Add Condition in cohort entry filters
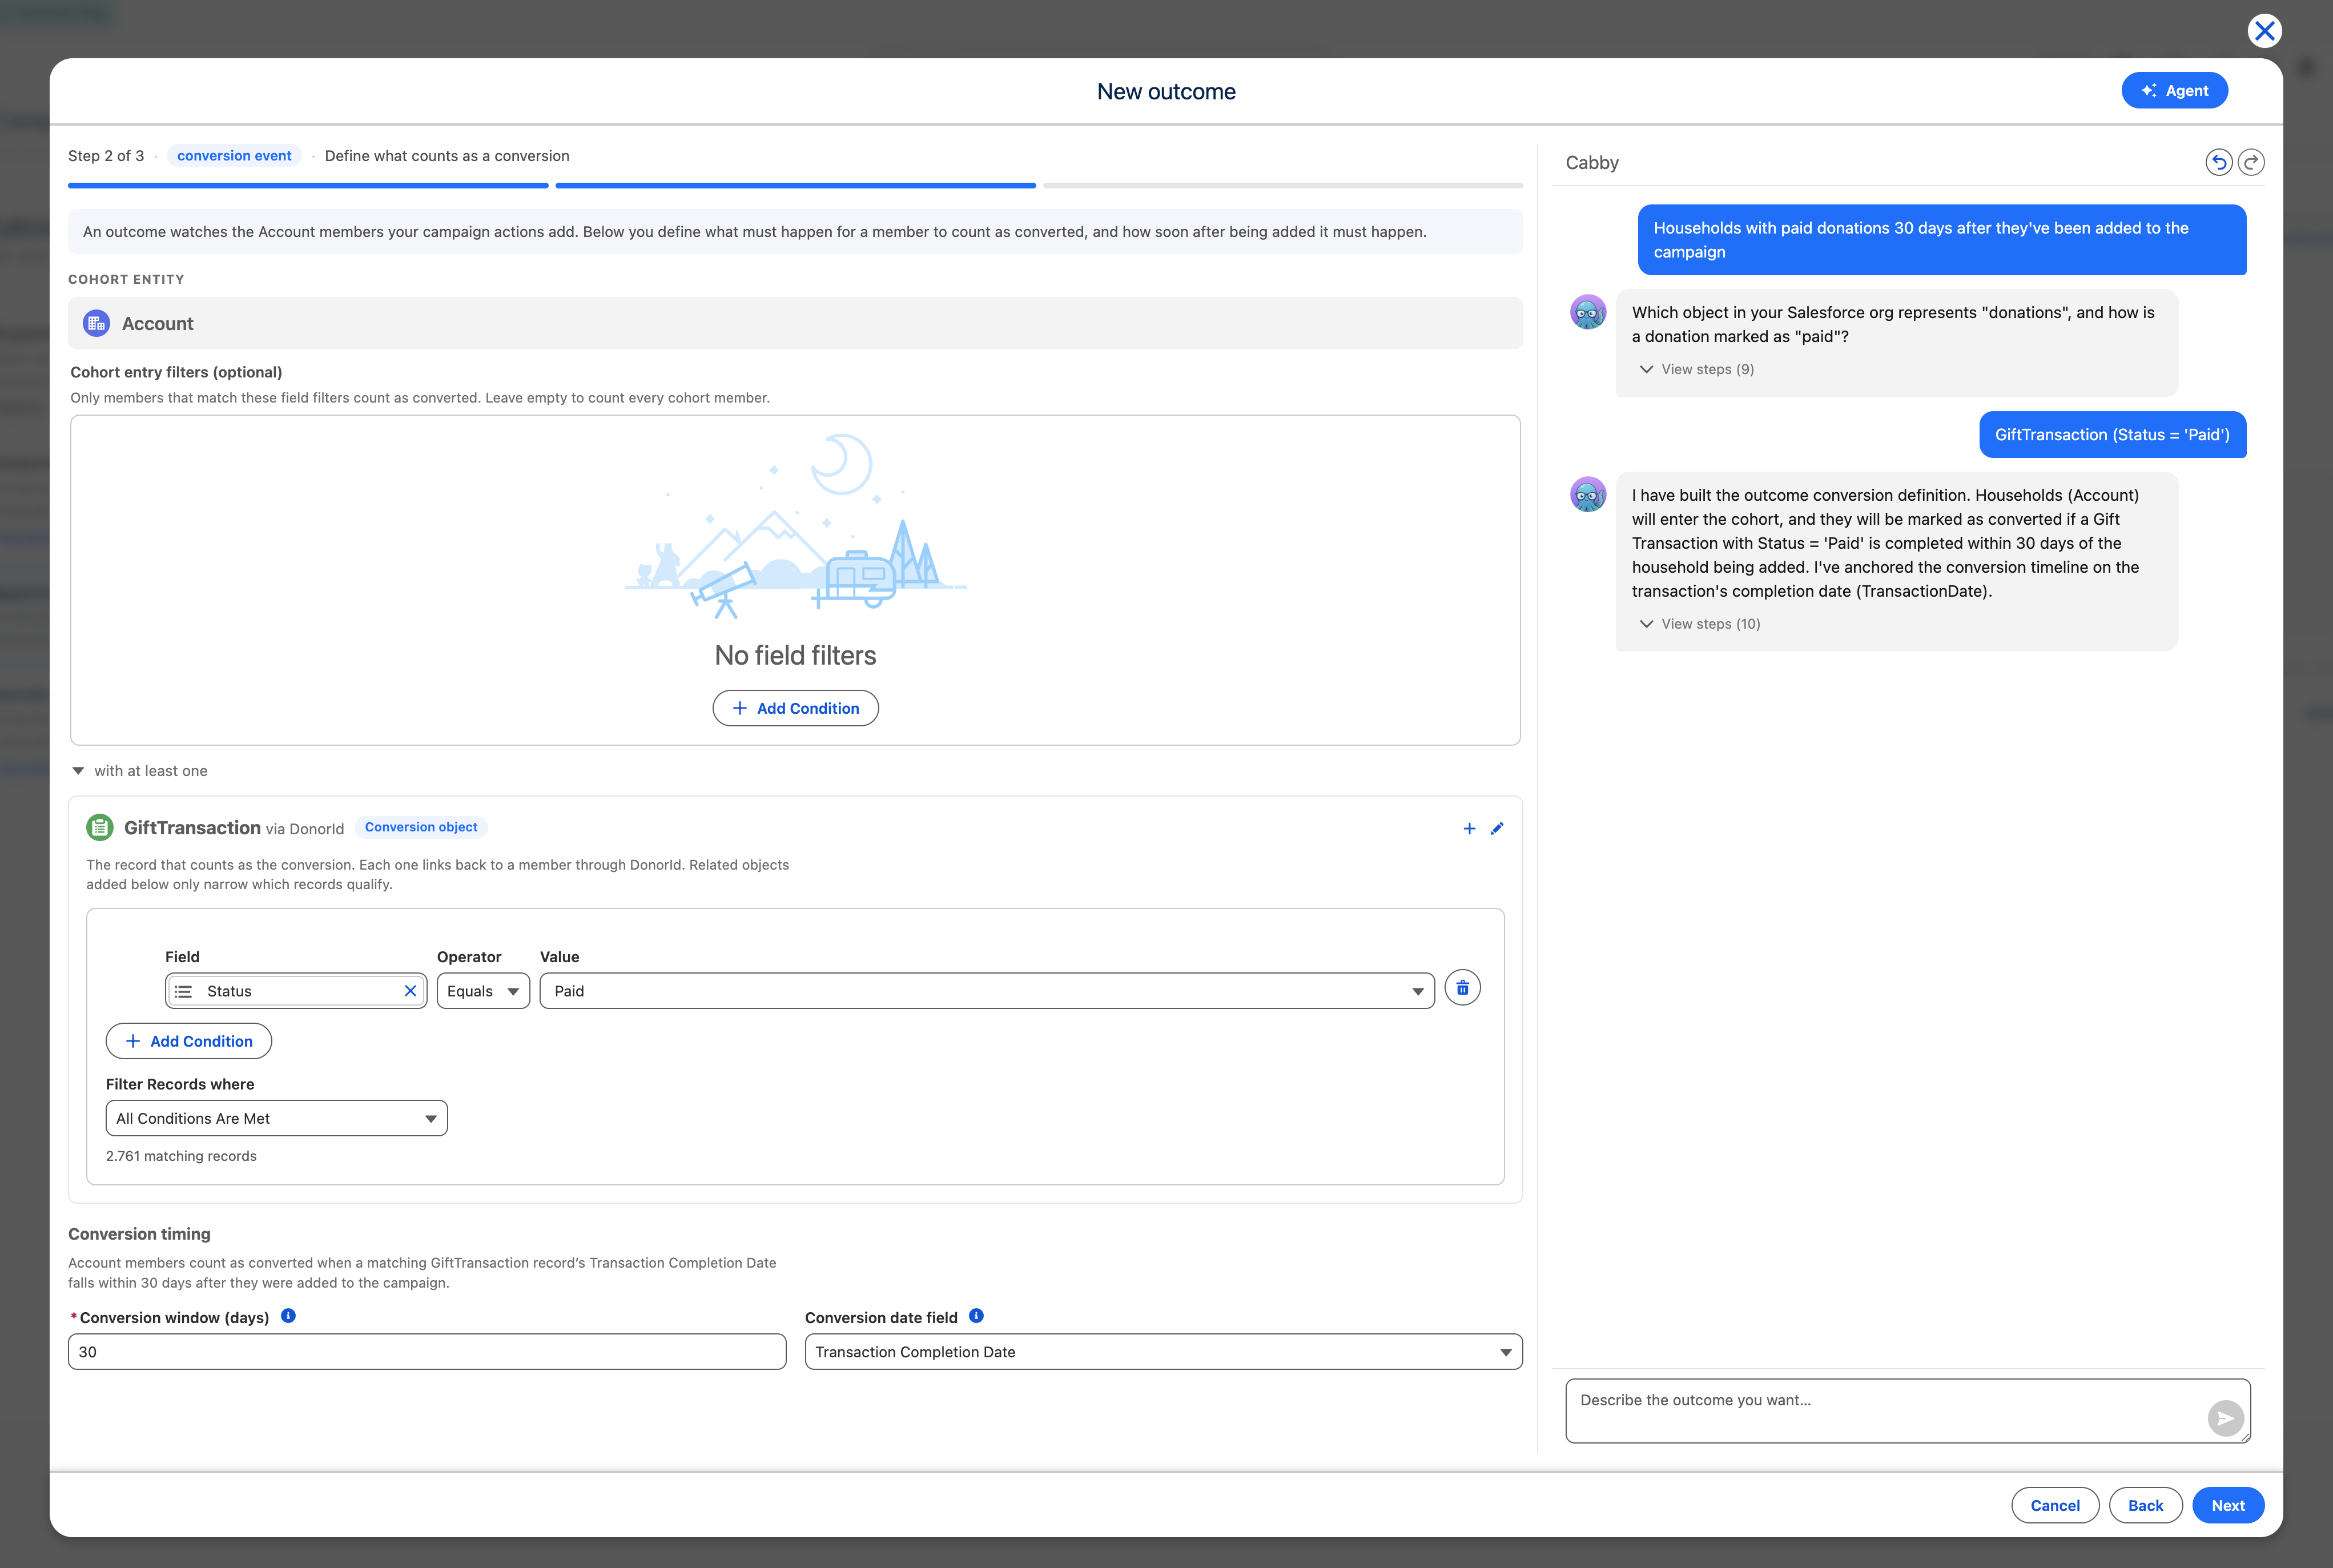 pyautogui.click(x=795, y=708)
